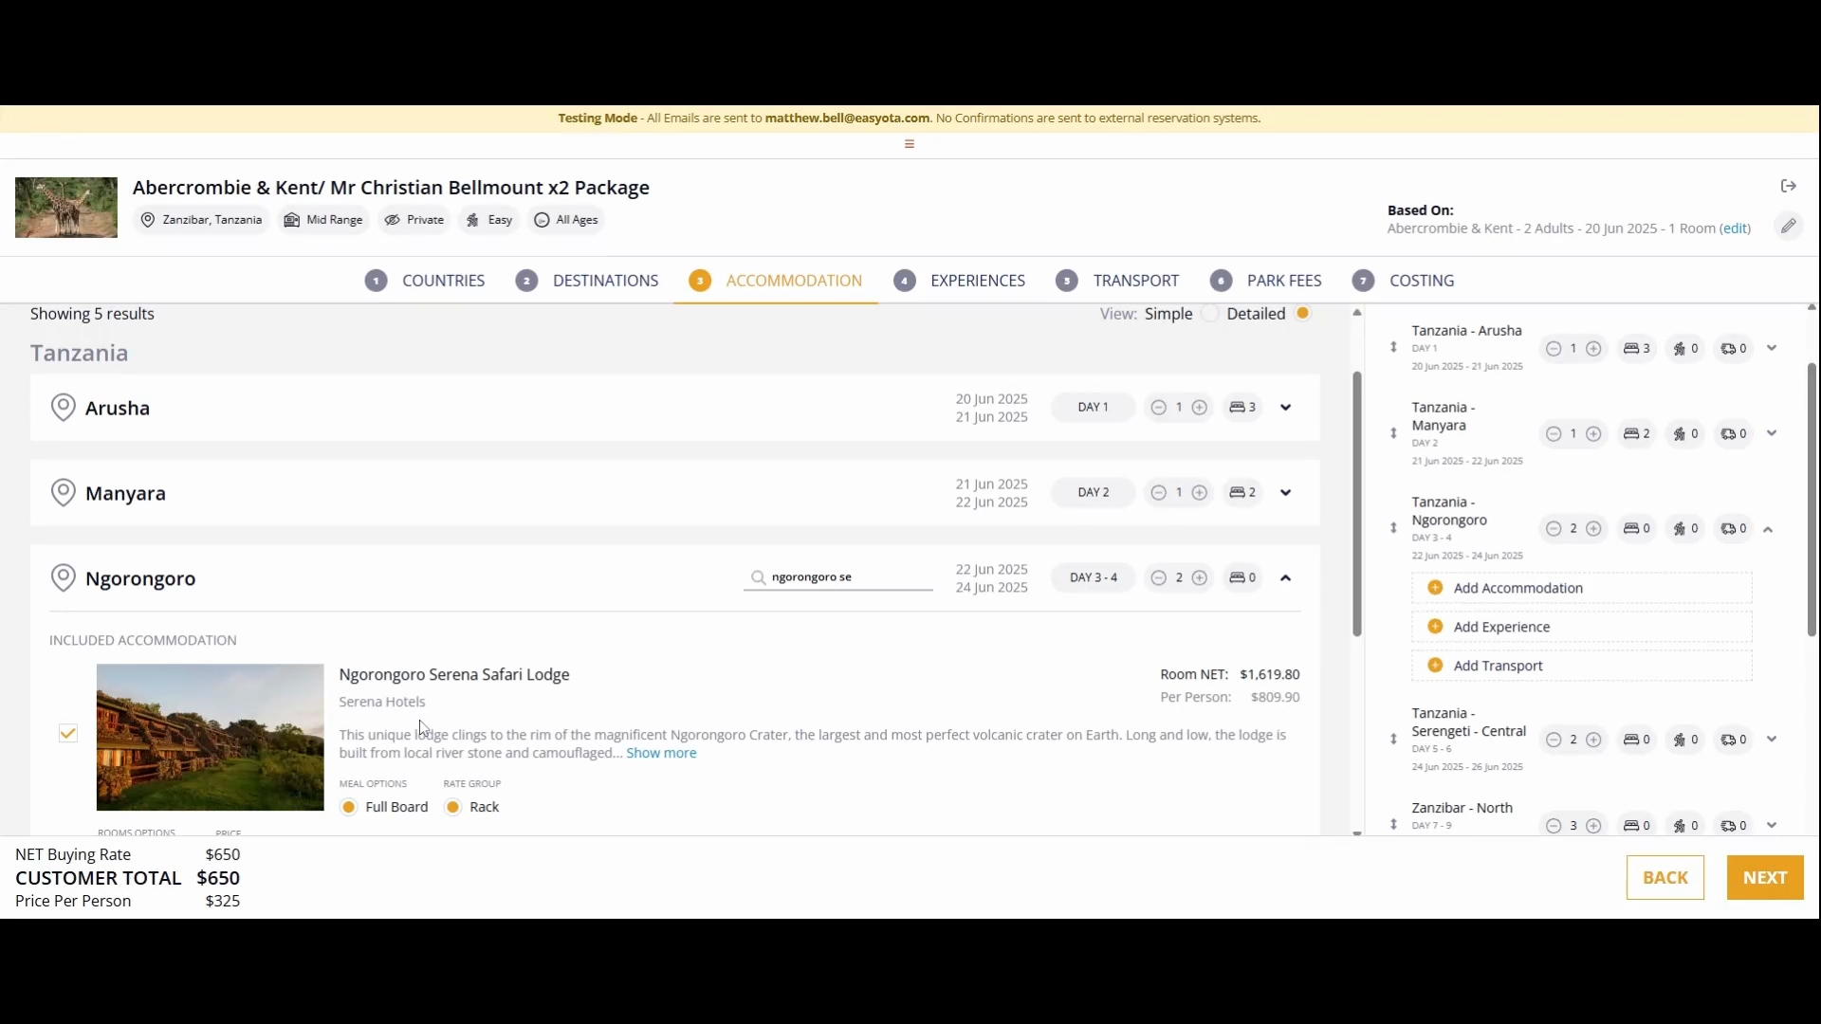The height and width of the screenshot is (1024, 1821).
Task: Increase sidebar nights for Serengeti - Central
Action: (x=1594, y=740)
